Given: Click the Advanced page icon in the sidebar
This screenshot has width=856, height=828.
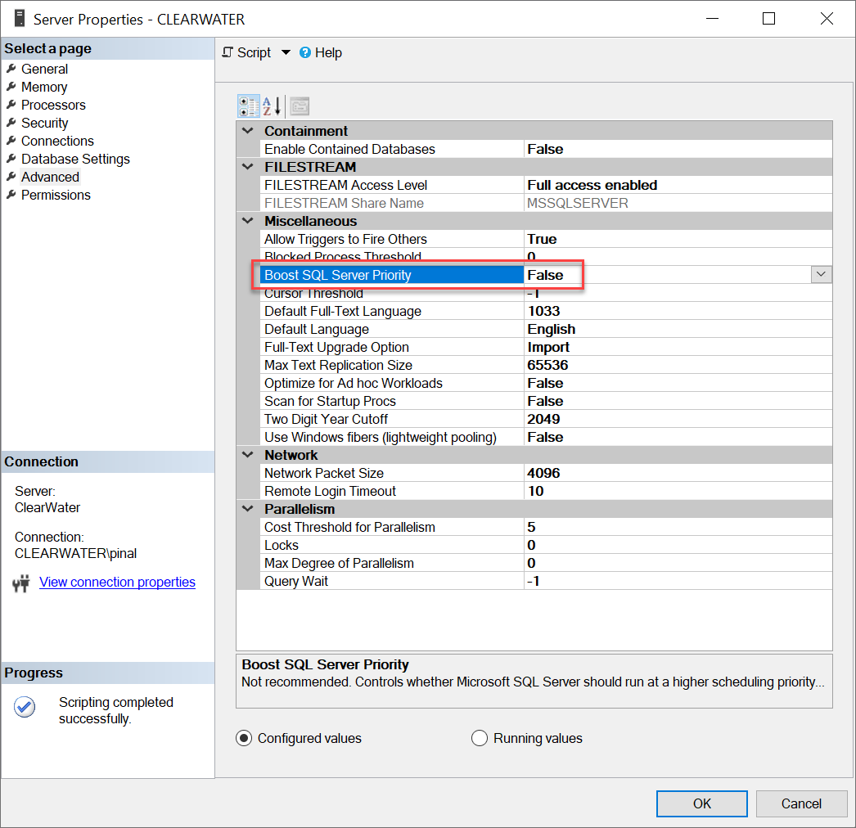Looking at the screenshot, I should click(x=12, y=177).
